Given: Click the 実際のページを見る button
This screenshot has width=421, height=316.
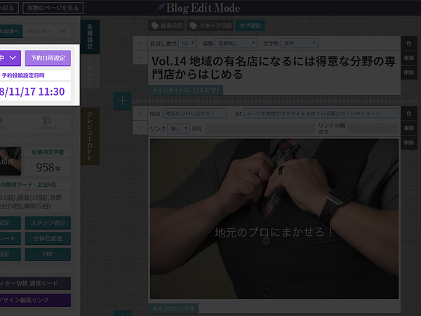Looking at the screenshot, I should [53, 8].
